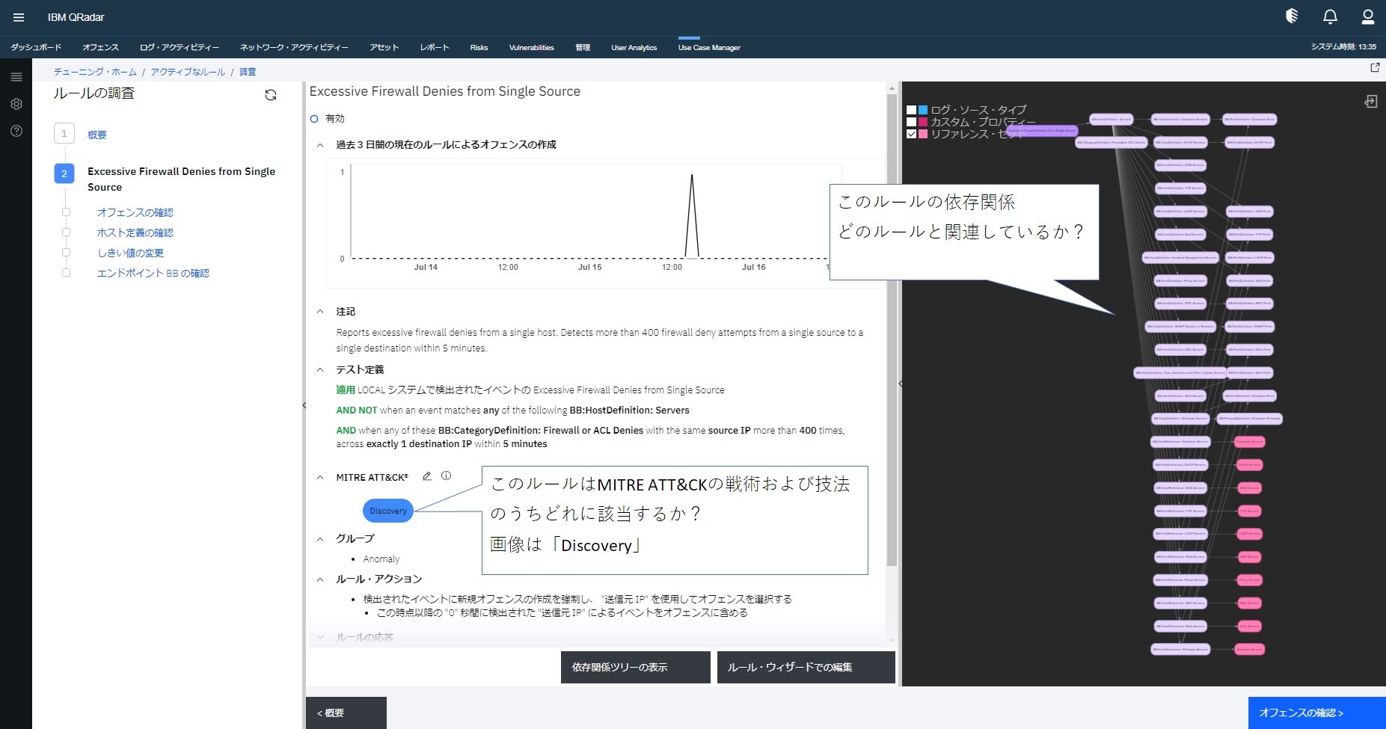Collapse the left steps panel handle
Screen dimensions: 1386x729
[x=304, y=405]
